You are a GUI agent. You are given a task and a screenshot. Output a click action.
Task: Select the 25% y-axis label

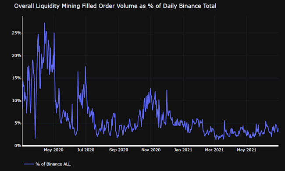pyautogui.click(x=17, y=33)
